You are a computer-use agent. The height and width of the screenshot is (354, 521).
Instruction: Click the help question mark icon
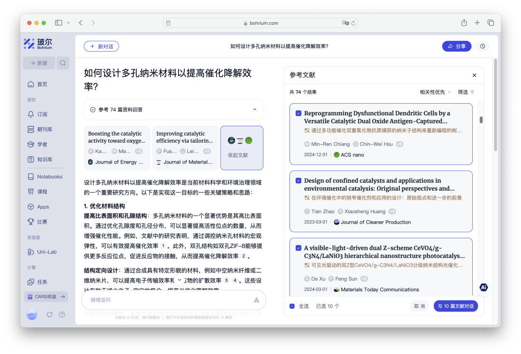coord(62,314)
